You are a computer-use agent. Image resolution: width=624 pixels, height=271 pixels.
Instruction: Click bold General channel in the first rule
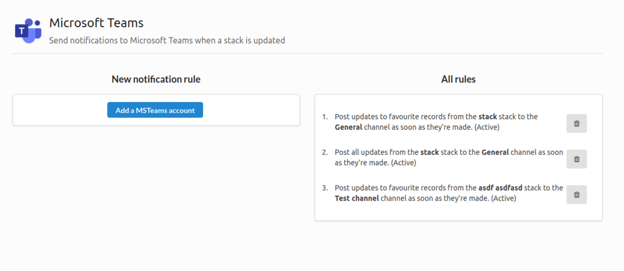[x=348, y=127]
